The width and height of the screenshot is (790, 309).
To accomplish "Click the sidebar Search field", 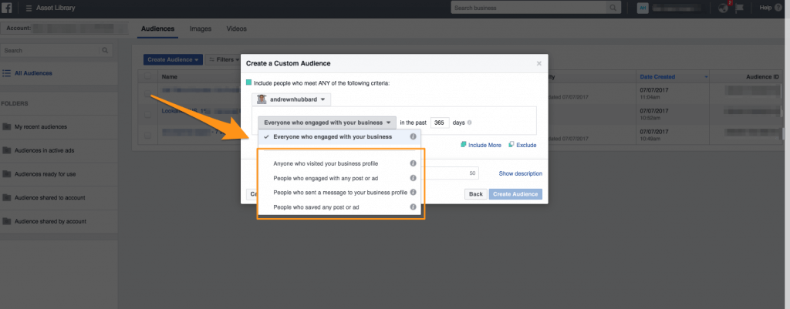I will pyautogui.click(x=50, y=50).
